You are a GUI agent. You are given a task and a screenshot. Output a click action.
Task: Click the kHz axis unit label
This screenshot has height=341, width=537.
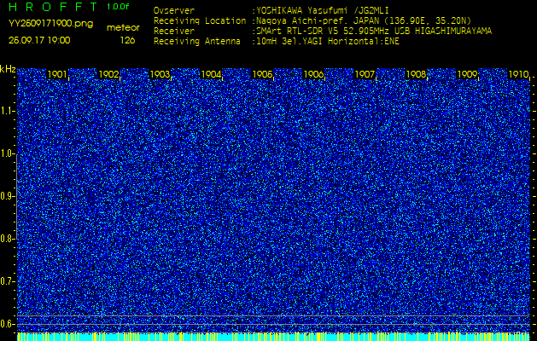[x=8, y=69]
